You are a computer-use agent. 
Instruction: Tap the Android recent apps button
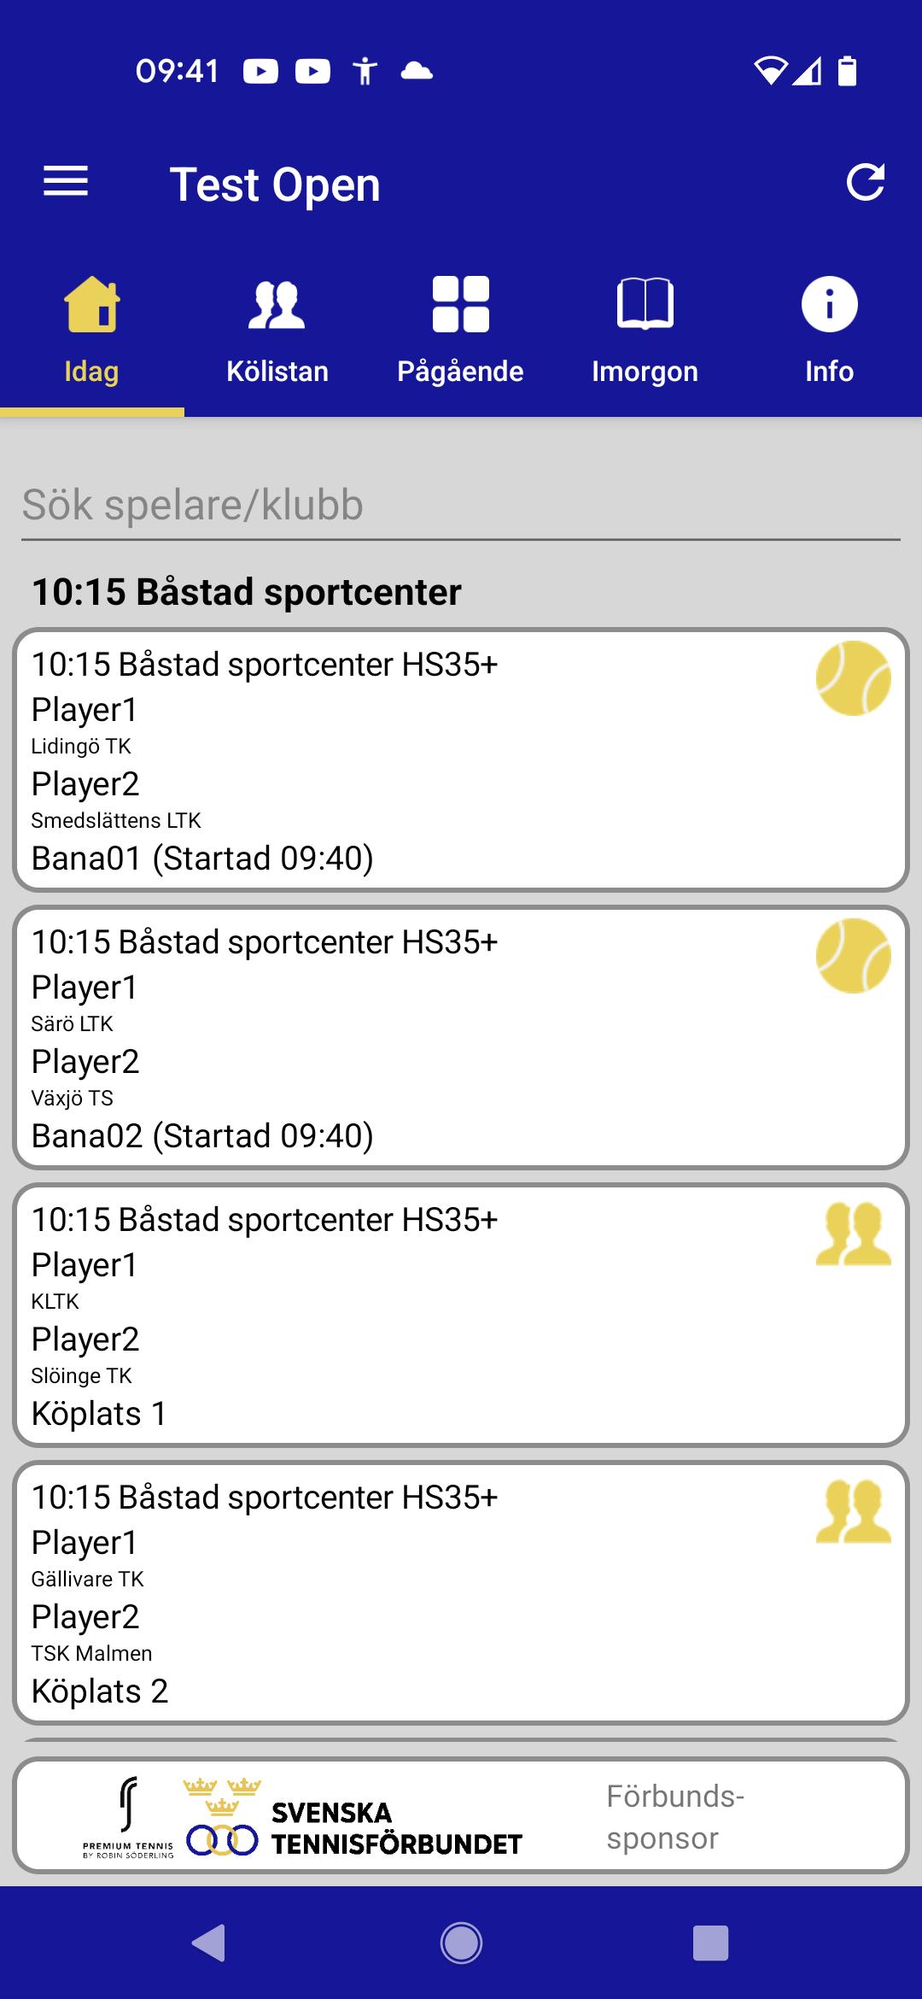click(x=710, y=1943)
